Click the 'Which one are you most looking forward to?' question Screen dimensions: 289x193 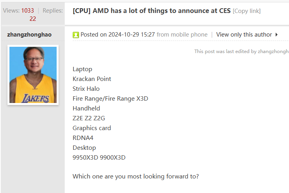point(136,176)
